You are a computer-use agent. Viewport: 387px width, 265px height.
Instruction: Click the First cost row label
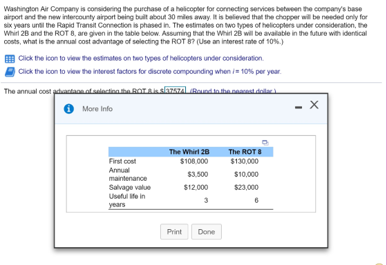[x=122, y=161]
